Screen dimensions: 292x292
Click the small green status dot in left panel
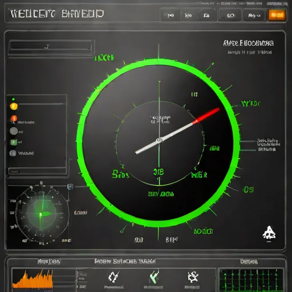pyautogui.click(x=13, y=99)
